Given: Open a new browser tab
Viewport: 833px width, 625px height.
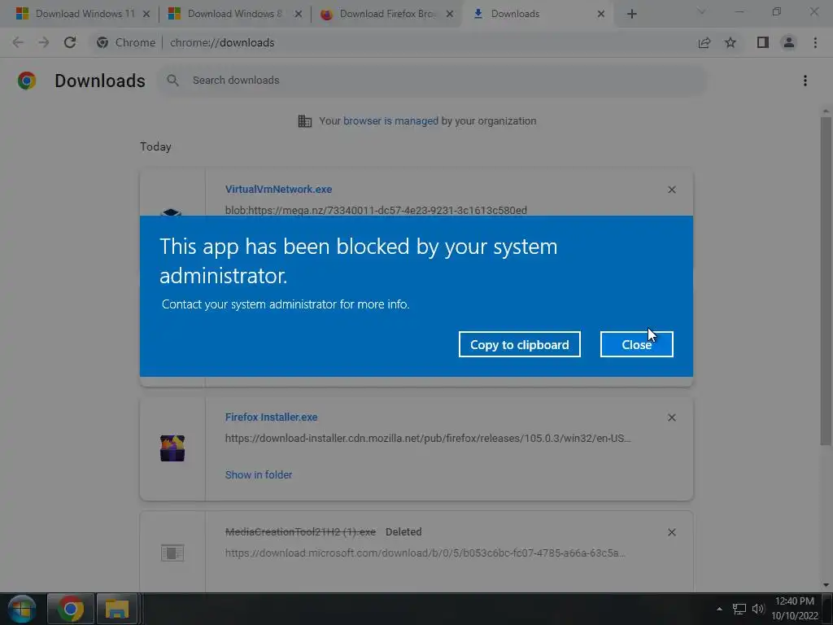Looking at the screenshot, I should coord(631,14).
